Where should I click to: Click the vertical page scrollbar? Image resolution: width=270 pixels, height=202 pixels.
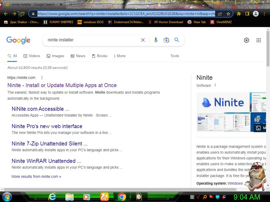click(268, 49)
